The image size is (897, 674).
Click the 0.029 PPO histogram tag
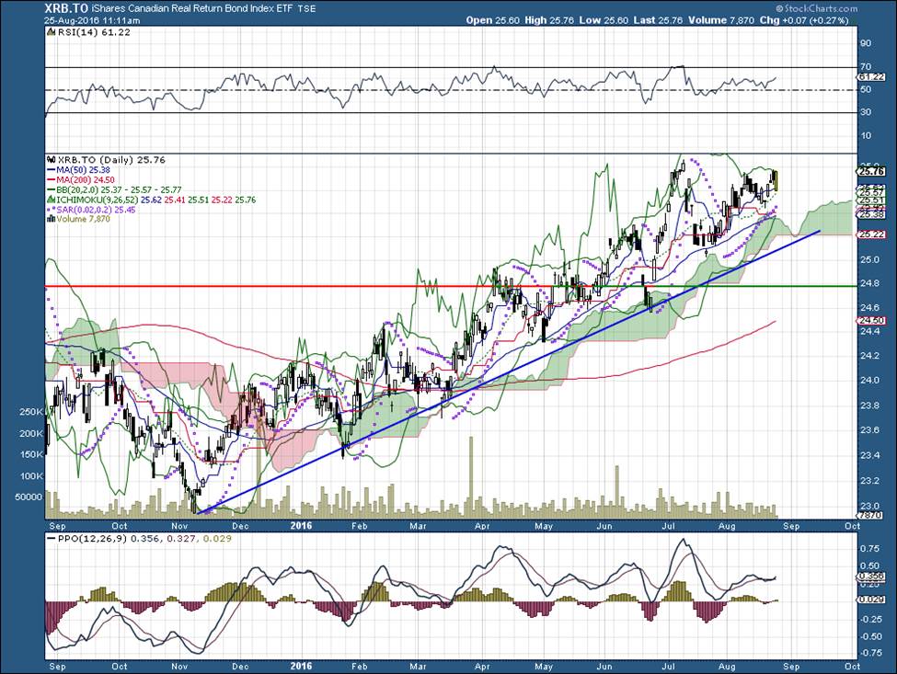(871, 600)
